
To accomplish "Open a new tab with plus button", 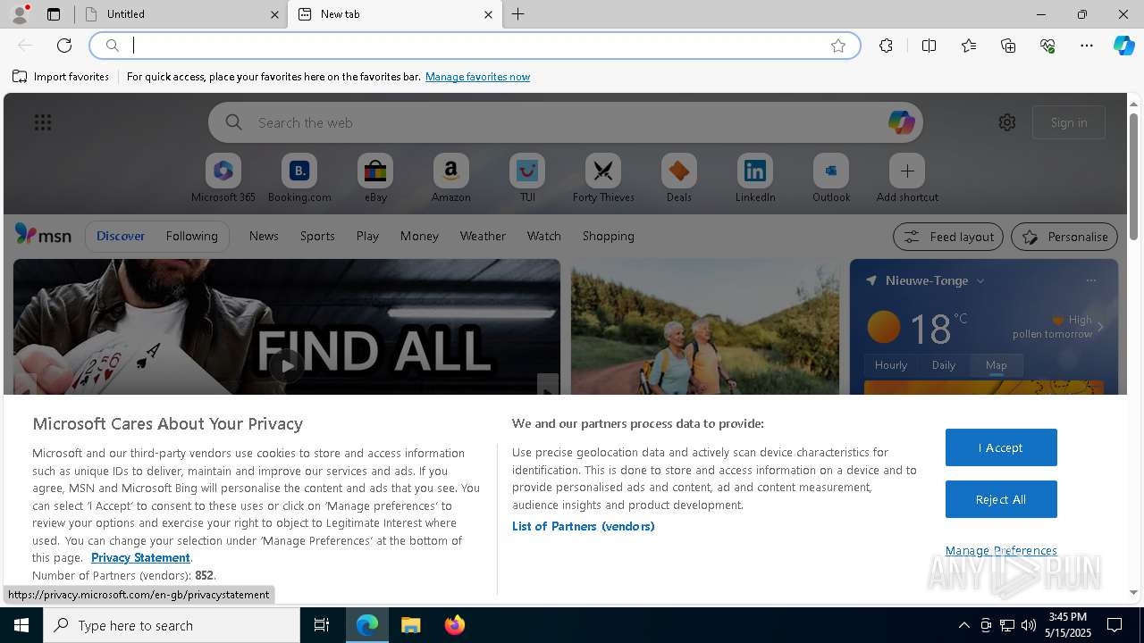I will point(518,14).
